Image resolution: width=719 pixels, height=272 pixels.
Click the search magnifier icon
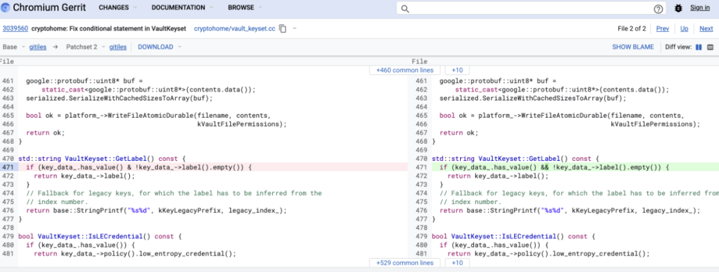(x=405, y=8)
